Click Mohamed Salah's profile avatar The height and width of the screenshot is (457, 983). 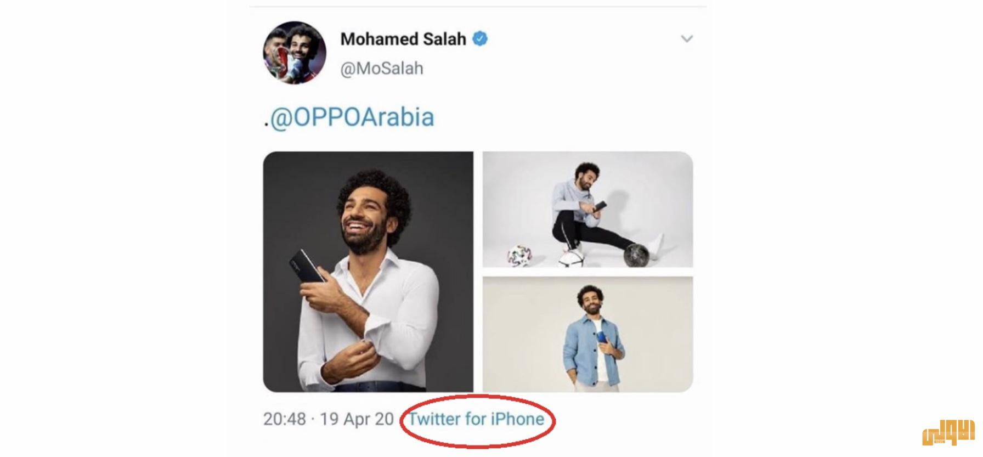click(295, 53)
